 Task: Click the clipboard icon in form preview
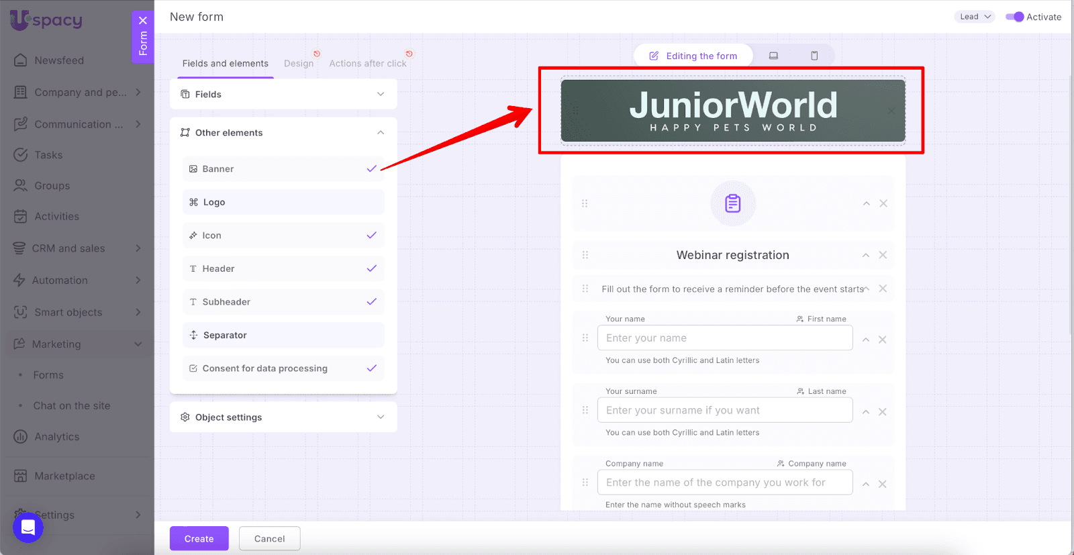[x=732, y=203]
